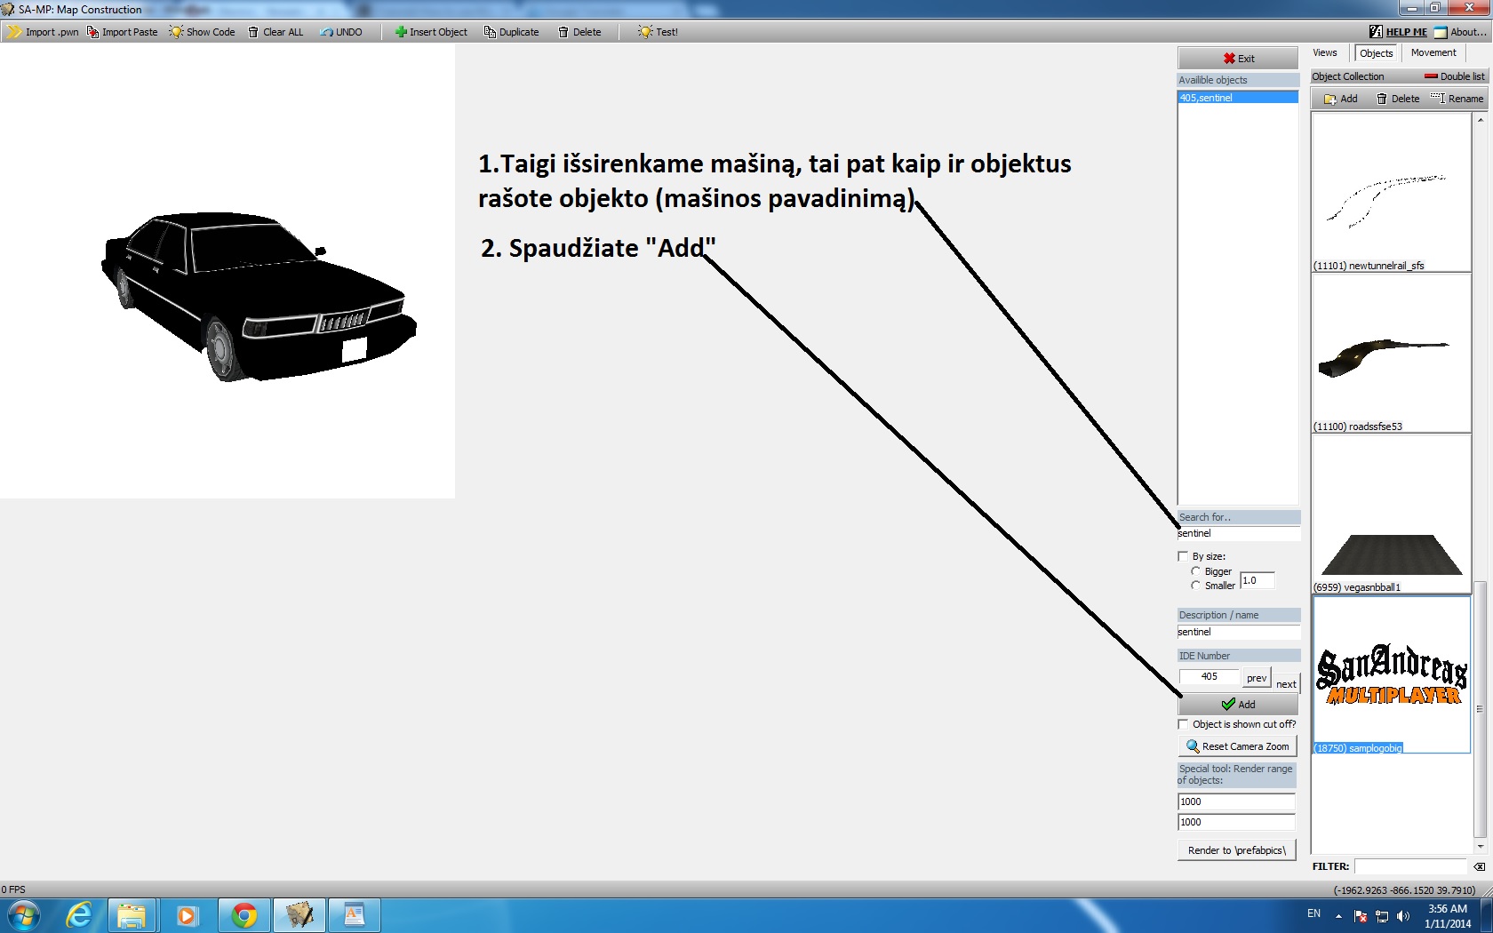Click Rename in the Object Collection panel
Viewport: 1493px width, 933px height.
coord(1457,99)
